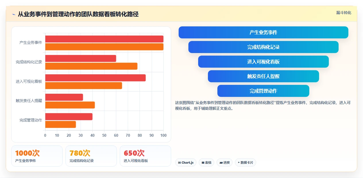Click the red bar for 产生业务事件
The height and width of the screenshot is (178, 363).
(104, 39)
